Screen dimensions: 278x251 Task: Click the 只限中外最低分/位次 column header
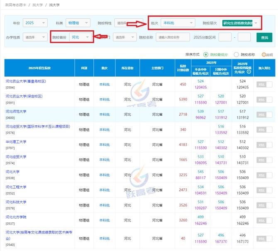point(221,71)
